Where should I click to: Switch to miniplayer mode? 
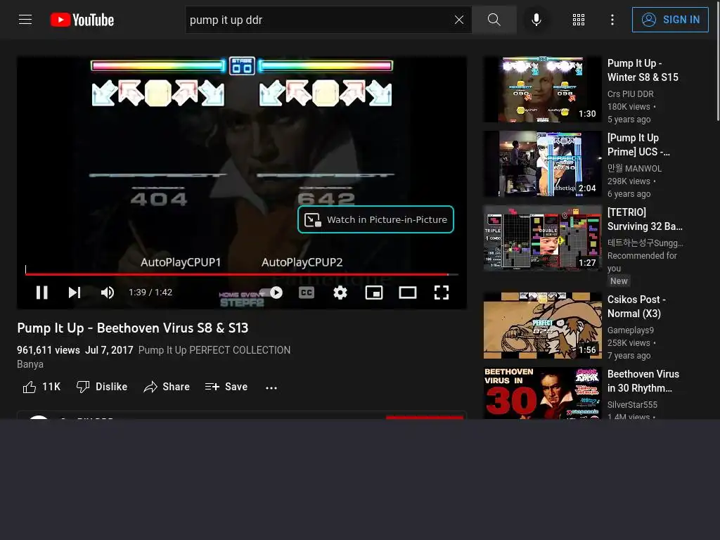[x=374, y=292]
